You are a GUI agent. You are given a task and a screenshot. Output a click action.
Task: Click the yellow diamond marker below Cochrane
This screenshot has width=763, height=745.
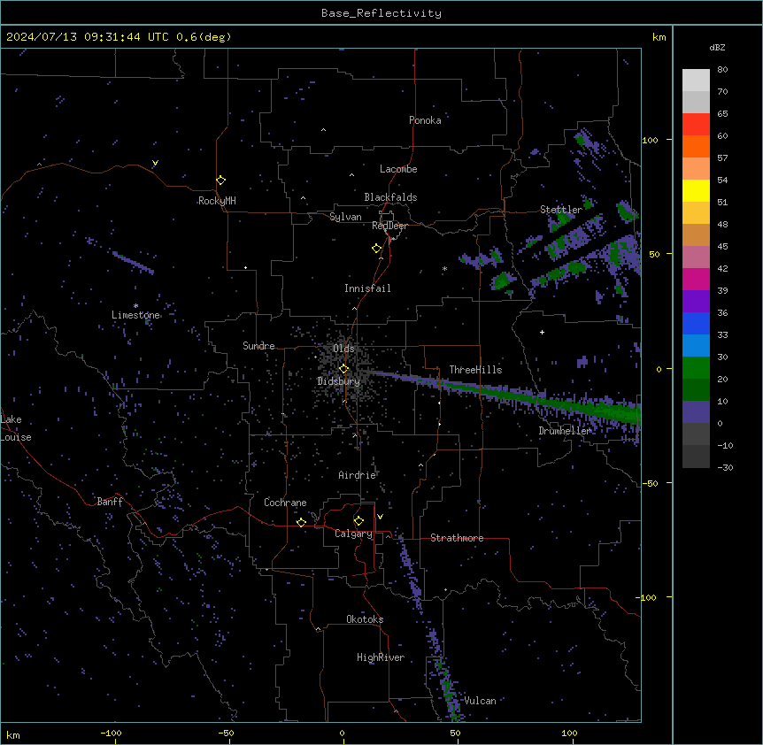pyautogui.click(x=301, y=522)
